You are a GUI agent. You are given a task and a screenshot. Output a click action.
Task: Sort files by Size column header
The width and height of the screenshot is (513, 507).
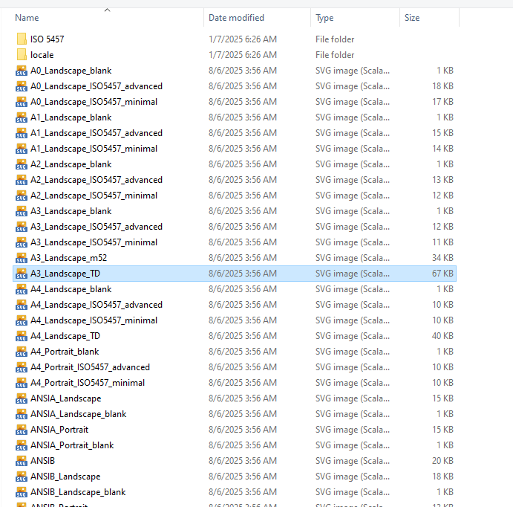412,18
